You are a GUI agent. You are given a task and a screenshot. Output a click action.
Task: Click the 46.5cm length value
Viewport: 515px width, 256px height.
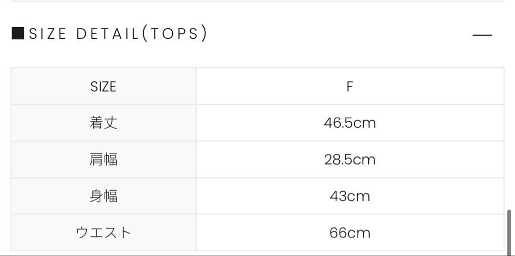[350, 123]
